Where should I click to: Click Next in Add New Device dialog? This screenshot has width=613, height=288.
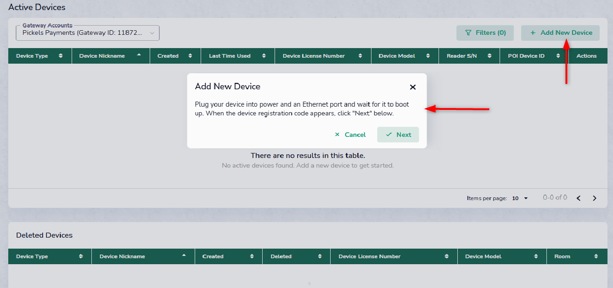click(398, 135)
